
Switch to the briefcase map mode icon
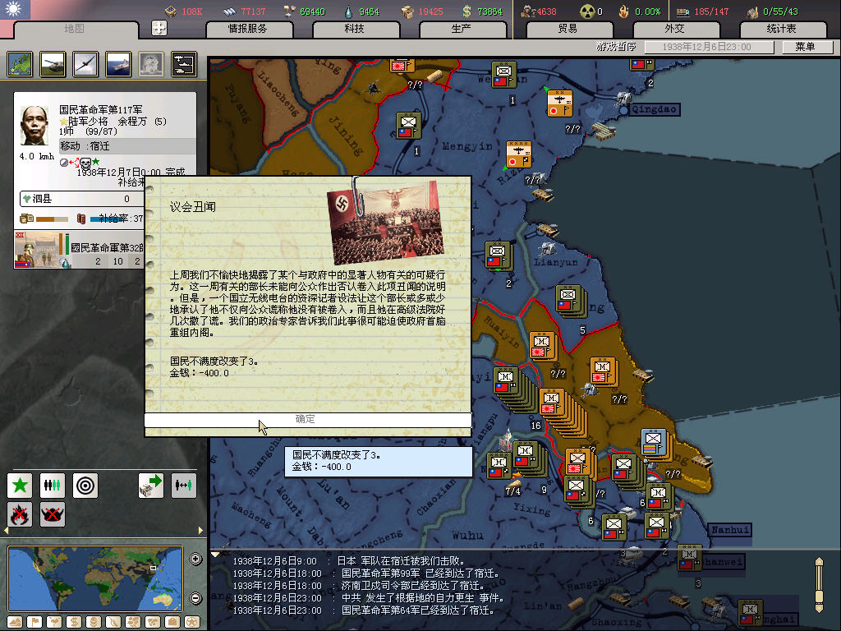(x=172, y=622)
